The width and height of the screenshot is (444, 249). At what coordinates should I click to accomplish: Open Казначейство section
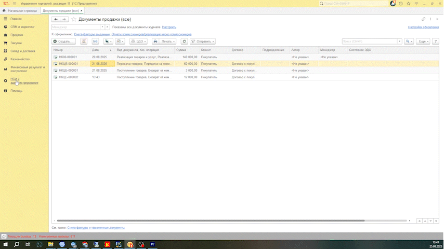20,59
